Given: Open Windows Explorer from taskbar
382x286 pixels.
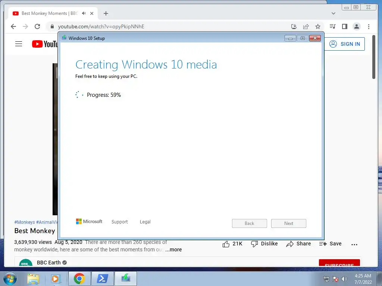Looking at the screenshot, I should click(33, 279).
